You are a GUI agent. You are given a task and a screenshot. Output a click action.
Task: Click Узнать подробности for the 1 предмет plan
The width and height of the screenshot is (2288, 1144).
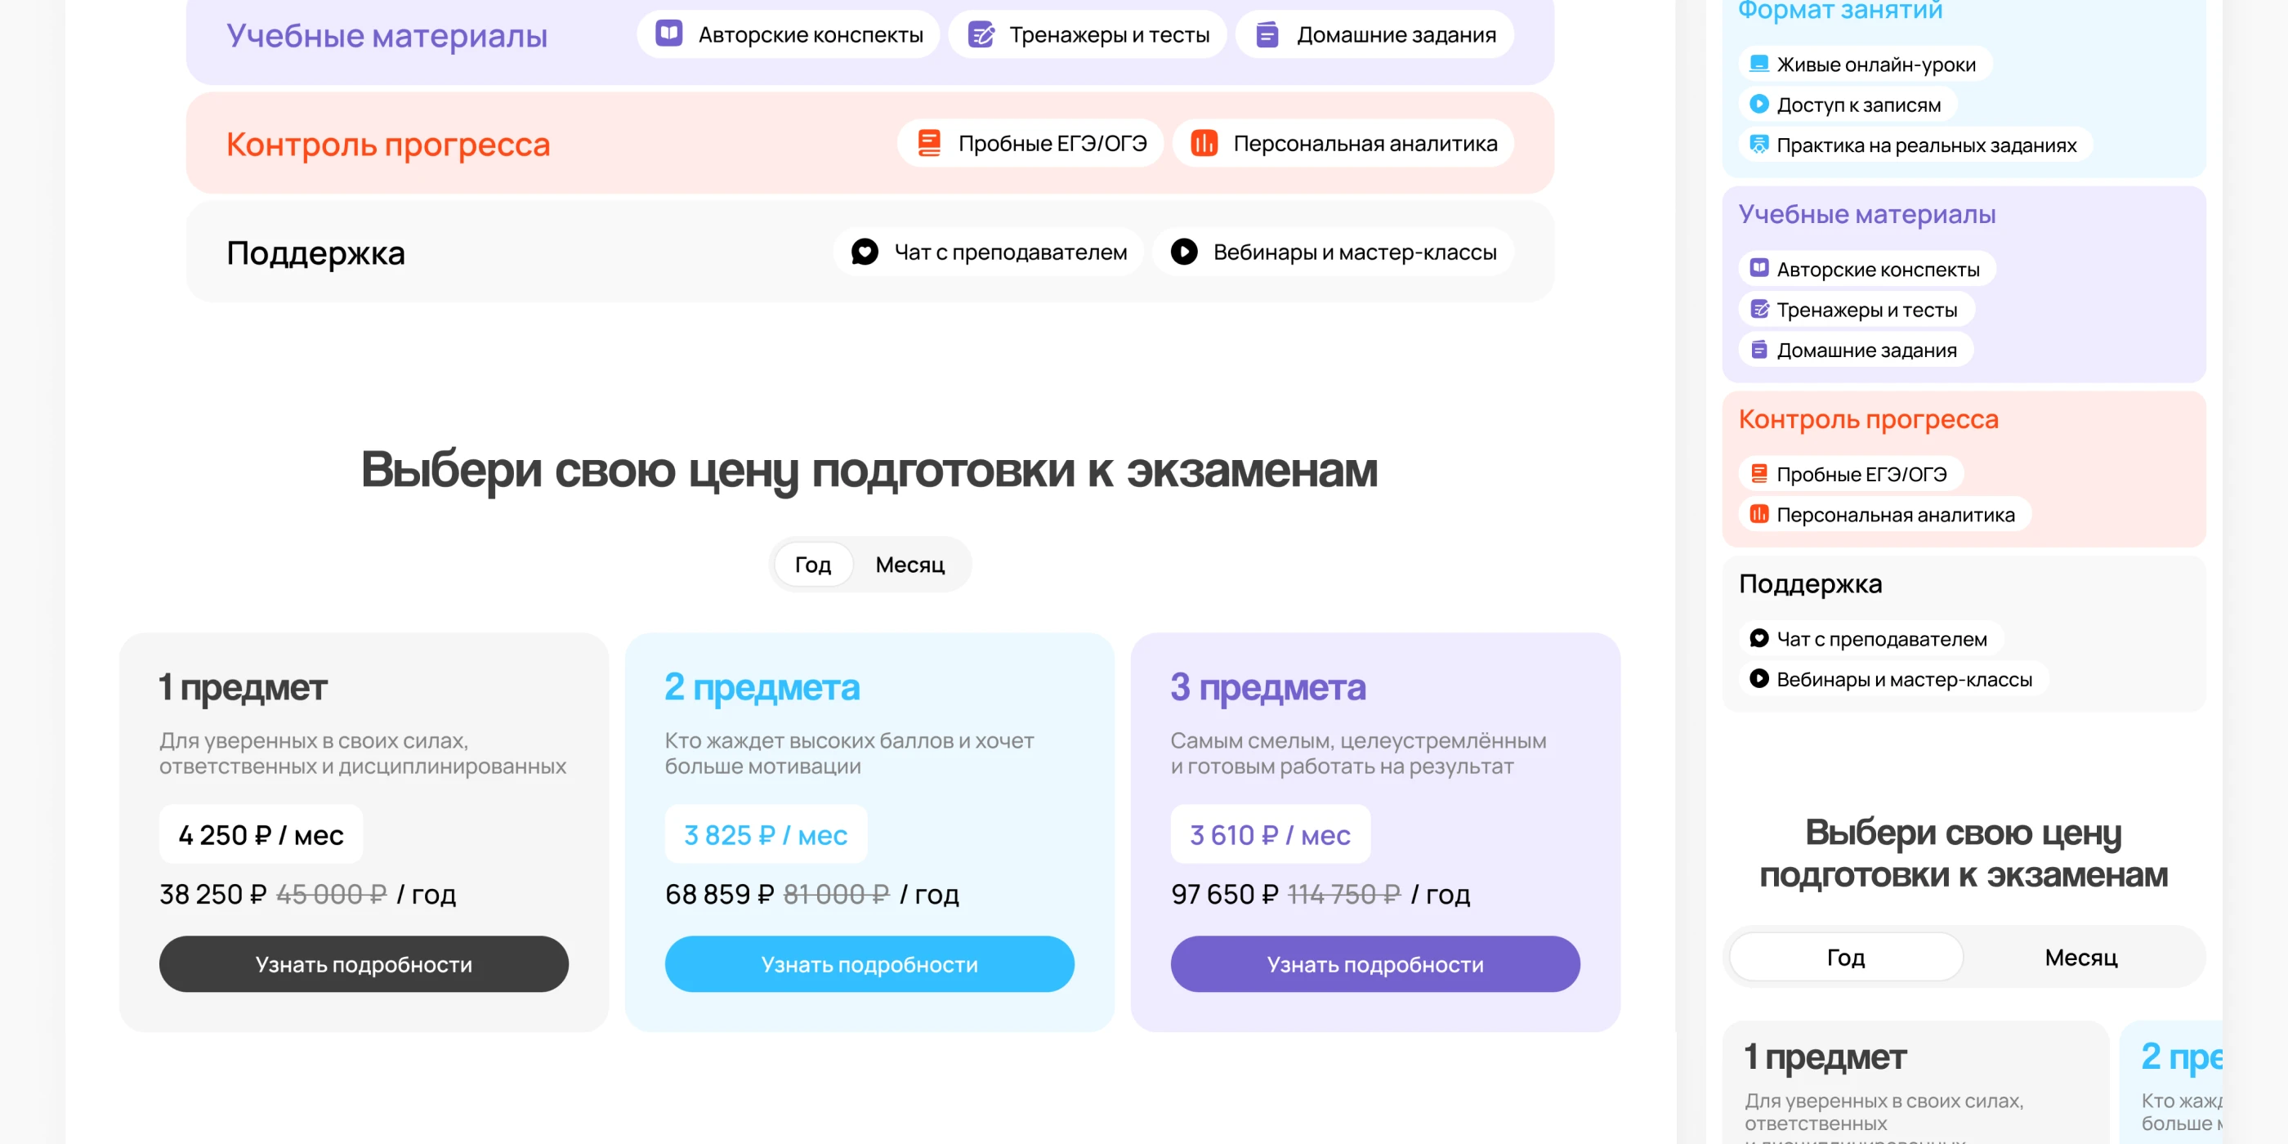tap(364, 963)
